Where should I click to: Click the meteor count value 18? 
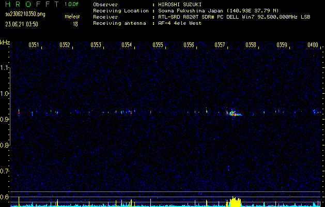pos(75,24)
